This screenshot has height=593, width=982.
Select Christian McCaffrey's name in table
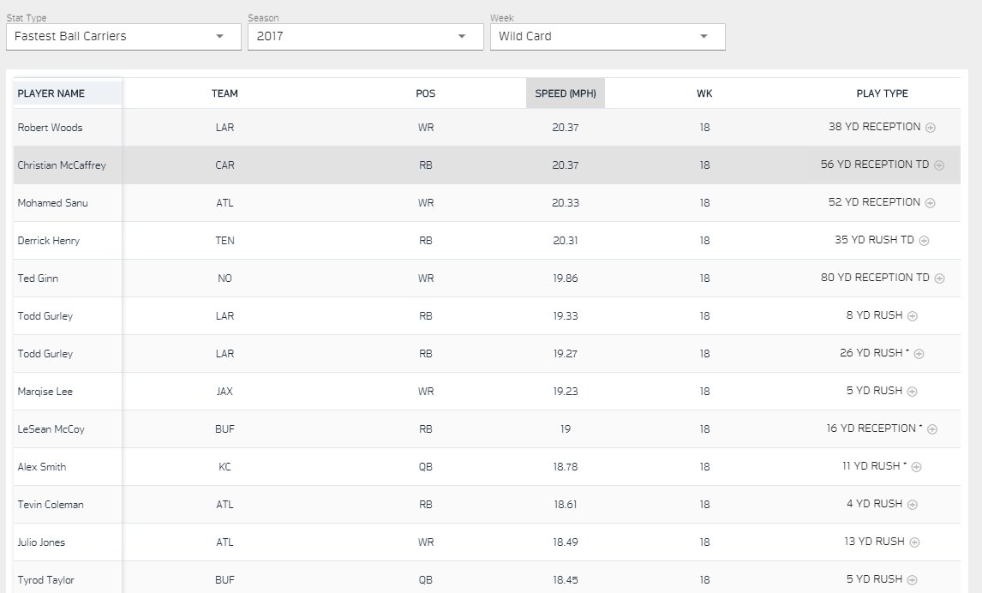(62, 165)
